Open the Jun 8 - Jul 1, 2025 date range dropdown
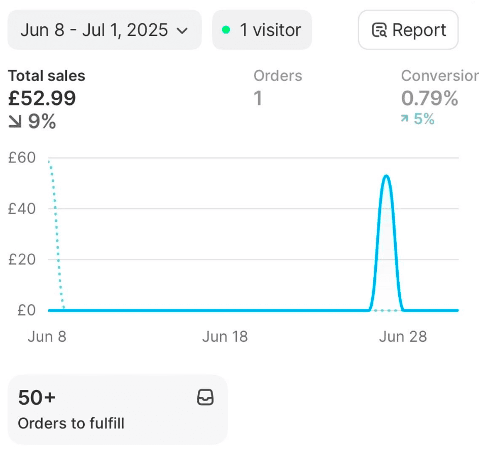Image resolution: width=491 pixels, height=470 pixels. (104, 30)
